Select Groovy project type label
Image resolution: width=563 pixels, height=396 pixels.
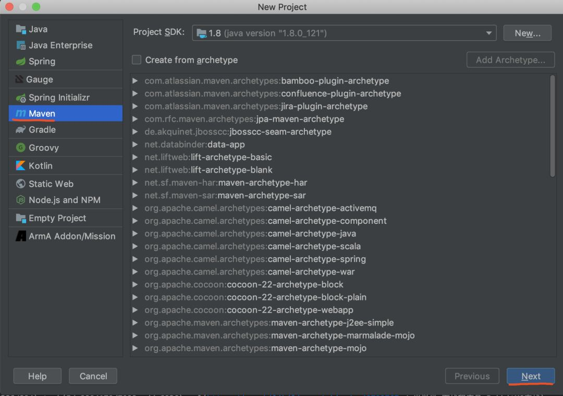[x=43, y=148]
